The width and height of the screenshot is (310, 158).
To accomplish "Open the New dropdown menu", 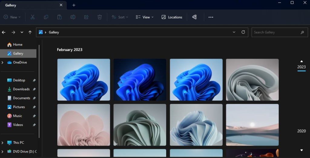I will click(x=12, y=17).
